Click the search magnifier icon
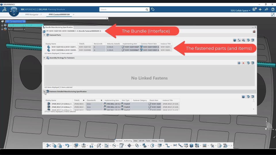Viewport: 276px width, 155px height. pyautogui.click(x=147, y=9)
